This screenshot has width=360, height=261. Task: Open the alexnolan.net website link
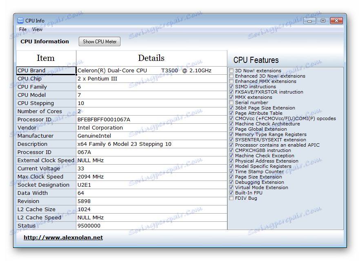point(63,238)
